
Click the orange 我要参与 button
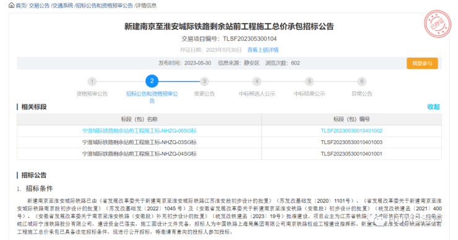[422, 63]
